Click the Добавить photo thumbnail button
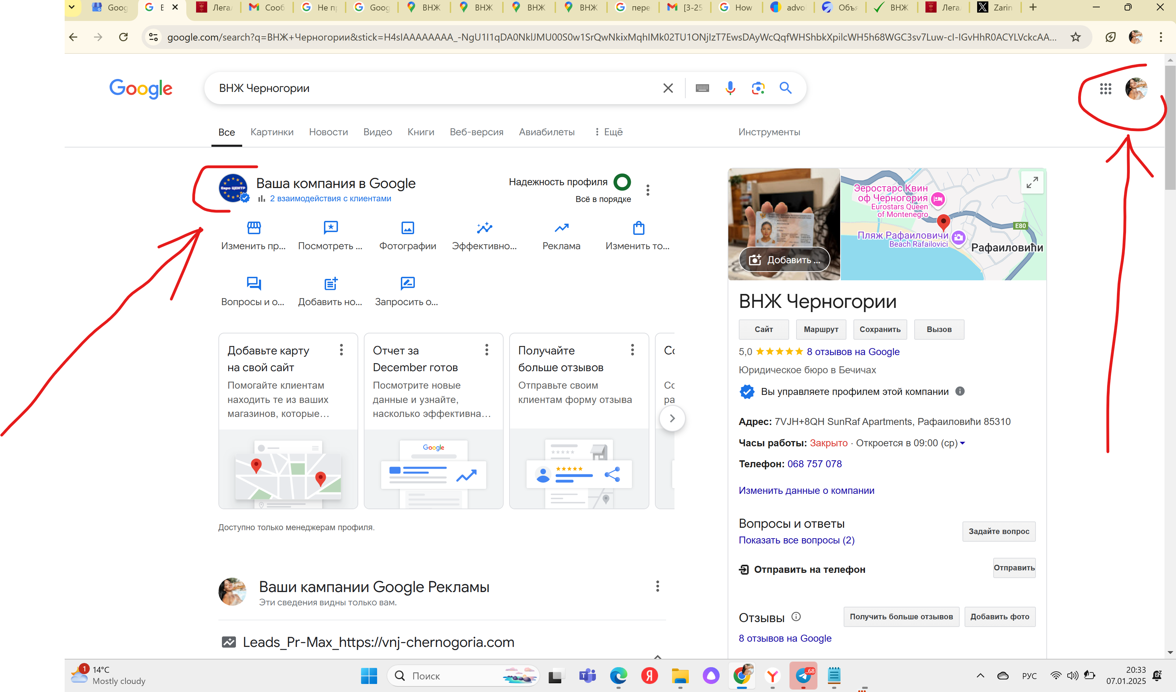1176x692 pixels. tap(784, 260)
